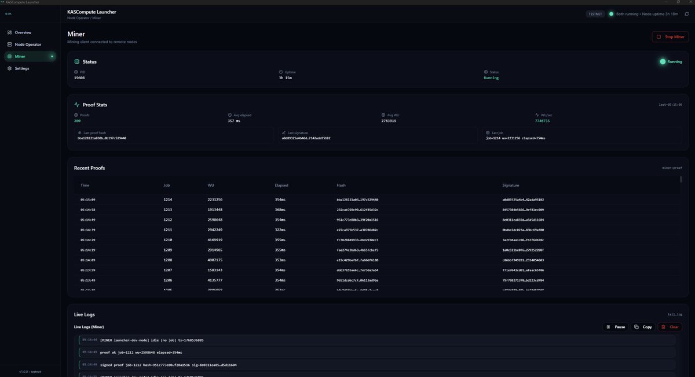Click the Signature column header
Viewport: 695px width, 377px height.
(511, 185)
